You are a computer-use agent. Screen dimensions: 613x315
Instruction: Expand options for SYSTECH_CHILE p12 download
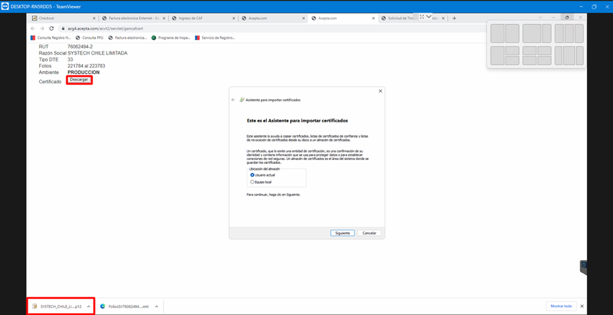89,306
